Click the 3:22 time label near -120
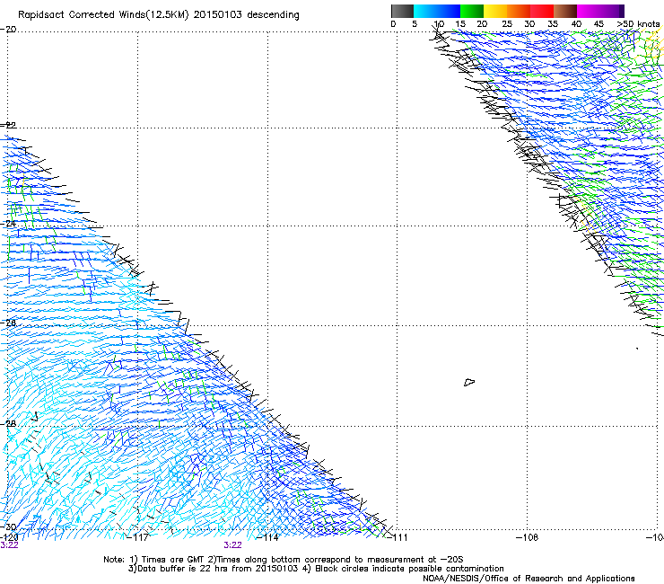The width and height of the screenshot is (664, 584). point(9,545)
